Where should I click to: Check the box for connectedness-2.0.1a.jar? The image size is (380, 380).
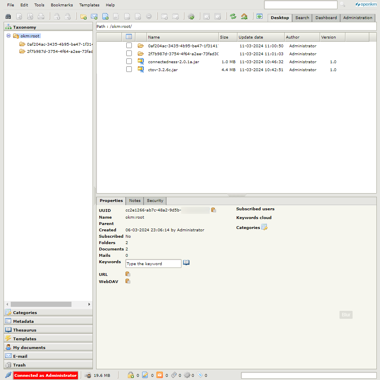click(129, 61)
